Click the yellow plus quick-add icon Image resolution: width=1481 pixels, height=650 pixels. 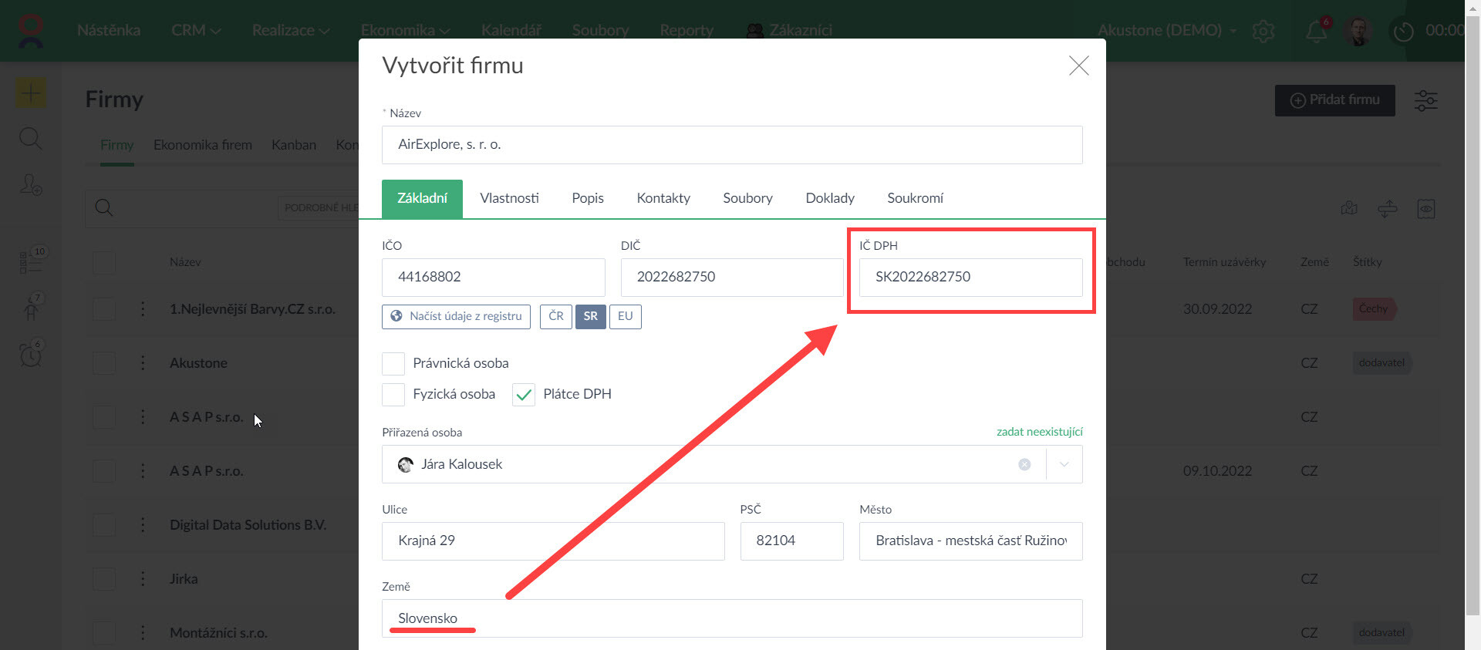pyautogui.click(x=30, y=93)
